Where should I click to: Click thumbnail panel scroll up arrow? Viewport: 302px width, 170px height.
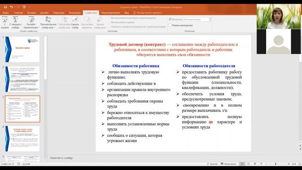tap(45, 35)
